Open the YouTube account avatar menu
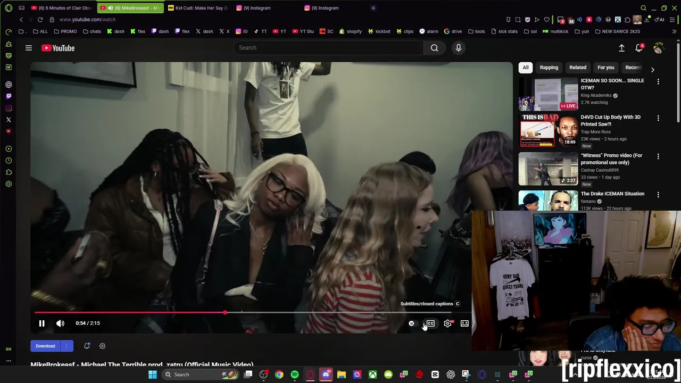 pyautogui.click(x=658, y=48)
